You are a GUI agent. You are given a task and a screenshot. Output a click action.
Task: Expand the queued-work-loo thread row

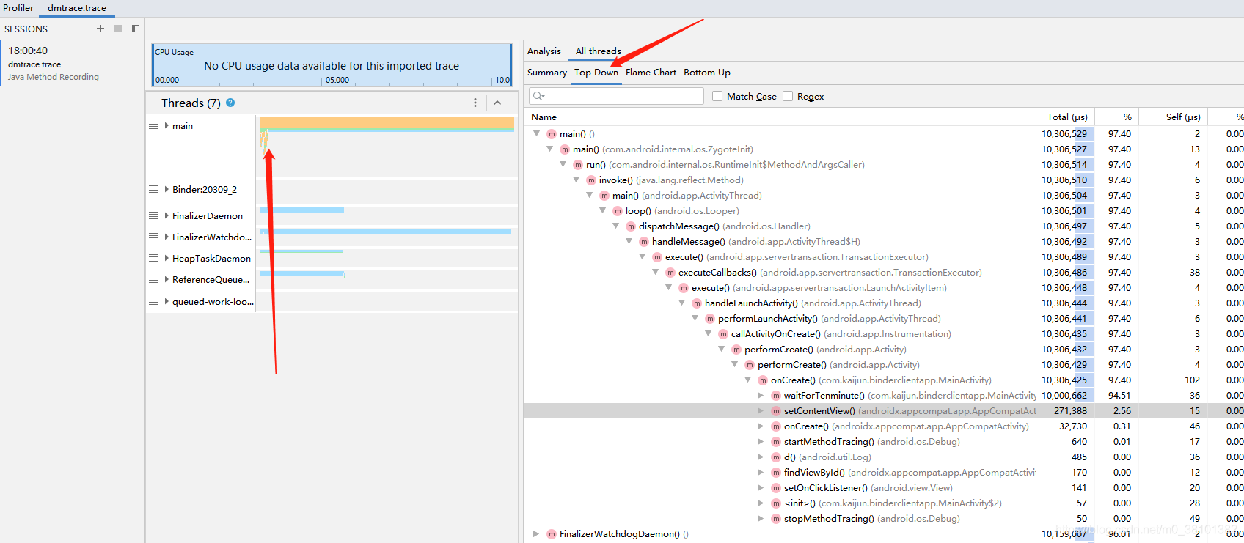167,301
